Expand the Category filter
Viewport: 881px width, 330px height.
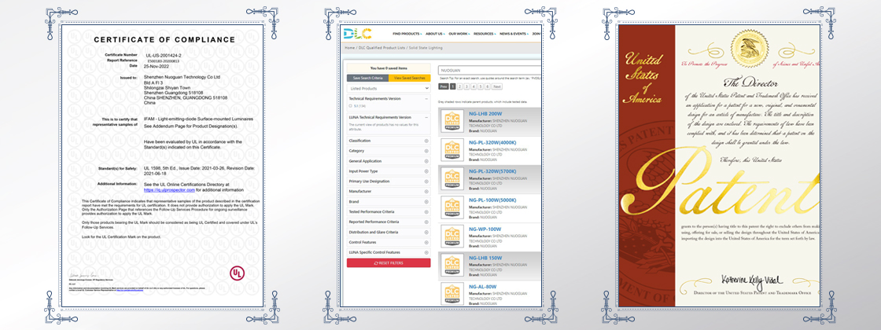click(426, 151)
